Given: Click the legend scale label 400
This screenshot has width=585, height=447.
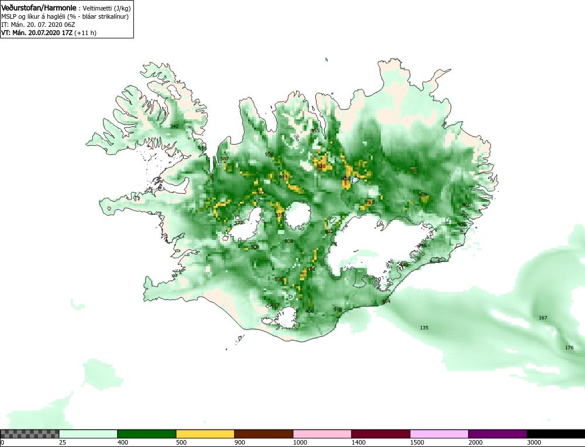Looking at the screenshot, I should (123, 442).
